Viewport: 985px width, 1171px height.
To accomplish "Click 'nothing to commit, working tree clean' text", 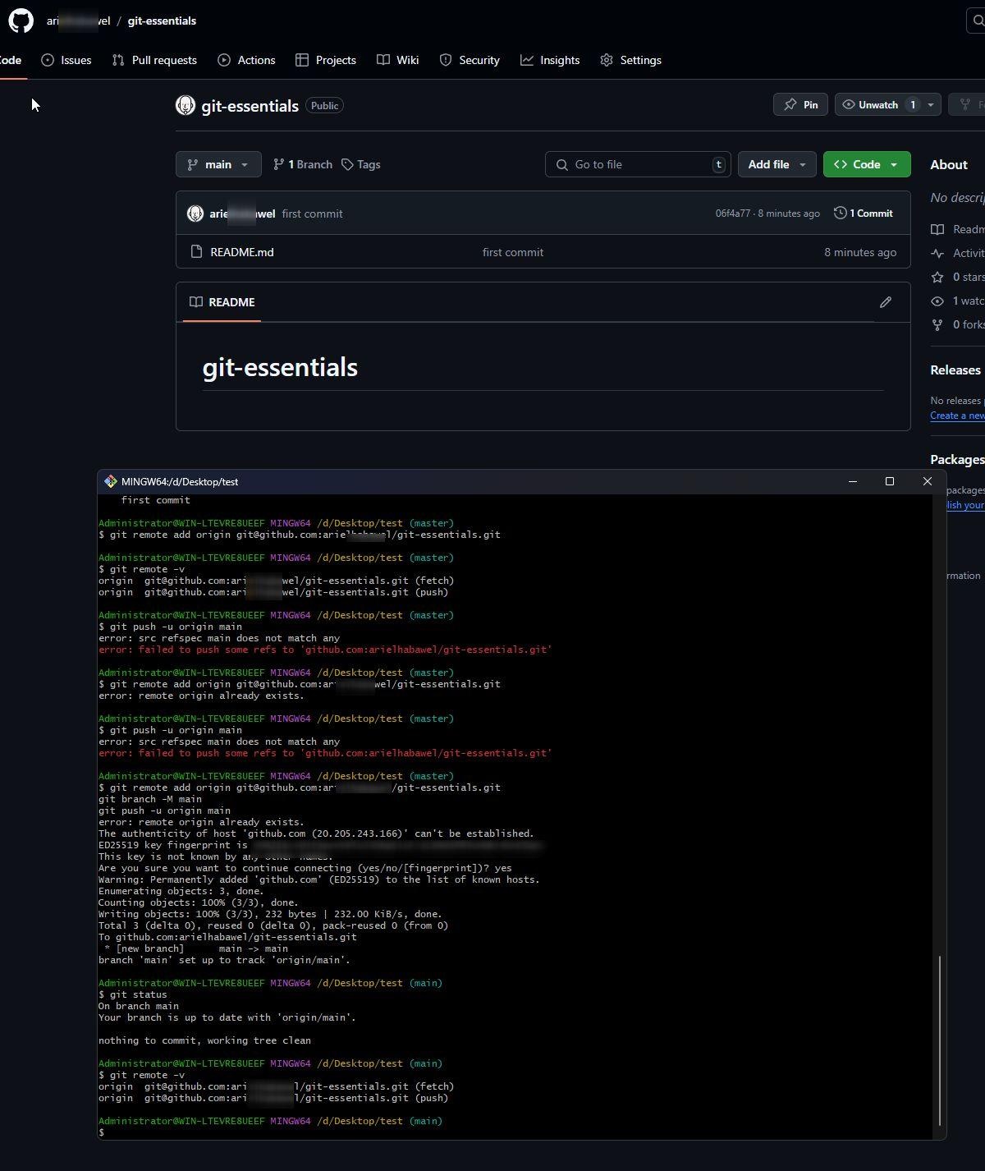I will coord(204,1040).
